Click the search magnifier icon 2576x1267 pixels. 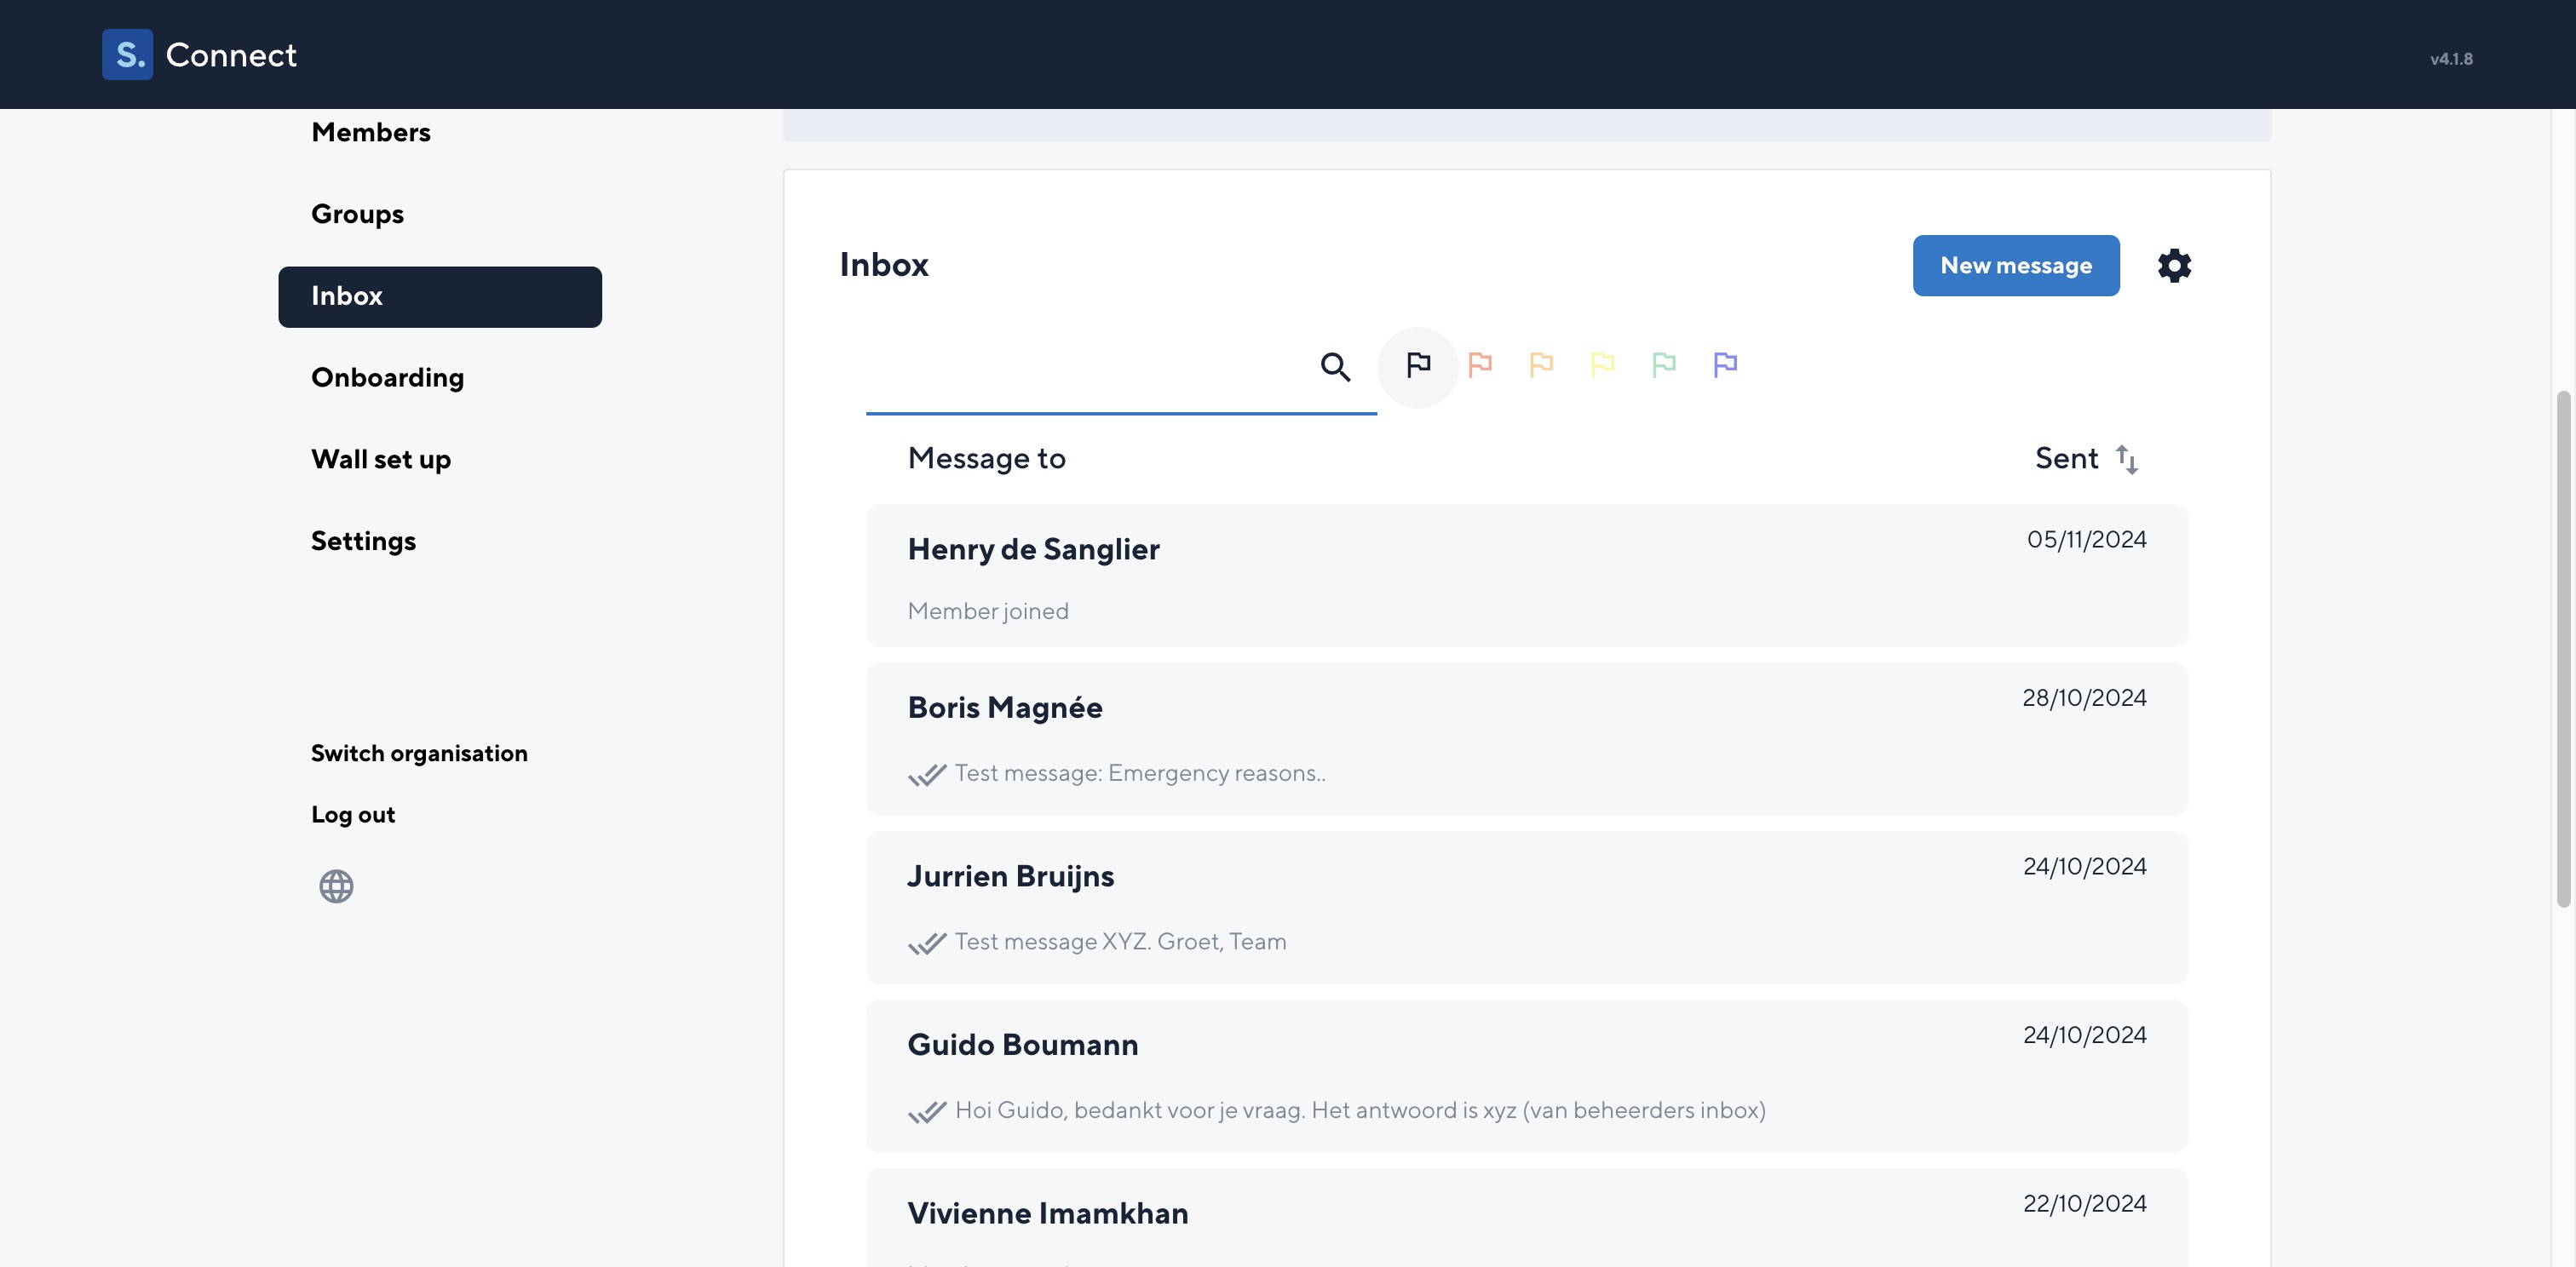point(1335,367)
